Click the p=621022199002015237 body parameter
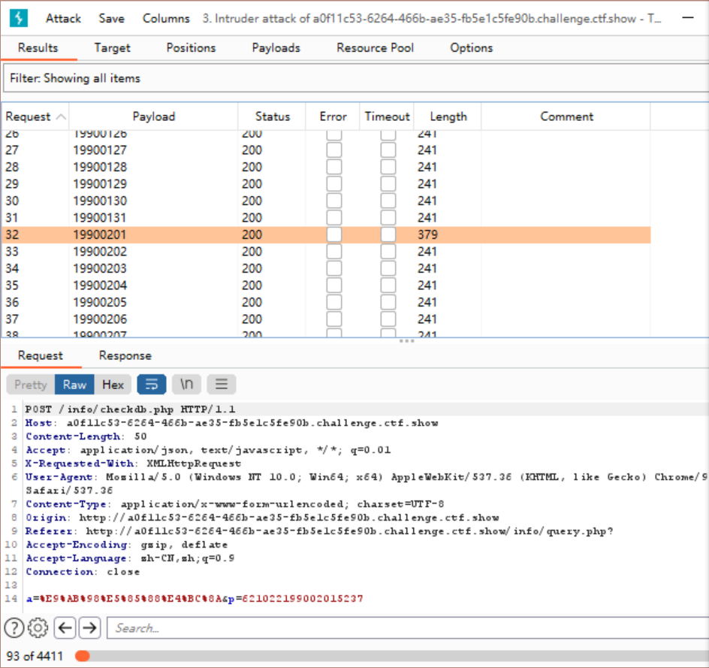This screenshot has width=709, height=668. pos(295,599)
